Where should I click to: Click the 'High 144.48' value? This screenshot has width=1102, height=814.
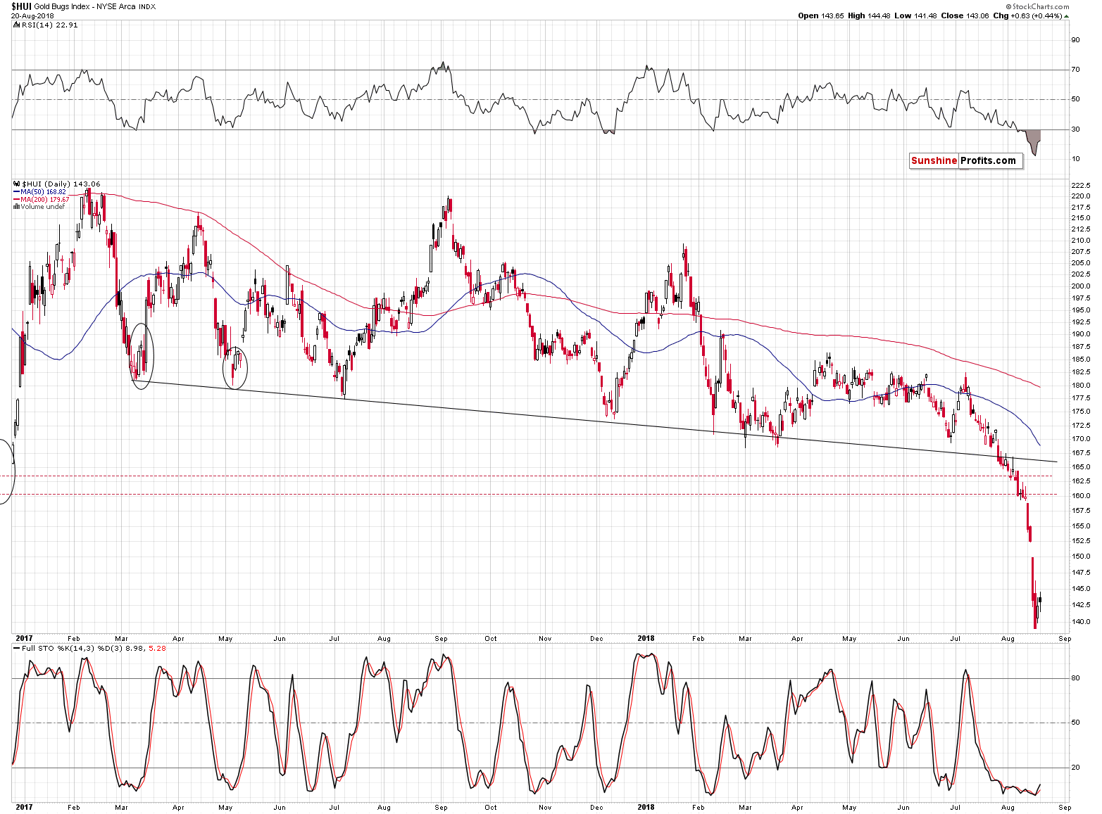click(869, 16)
